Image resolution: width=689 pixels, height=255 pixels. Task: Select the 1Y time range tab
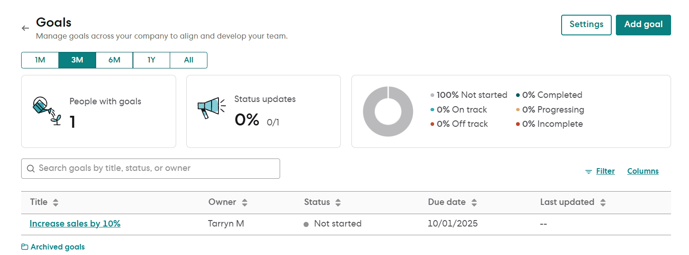[151, 60]
